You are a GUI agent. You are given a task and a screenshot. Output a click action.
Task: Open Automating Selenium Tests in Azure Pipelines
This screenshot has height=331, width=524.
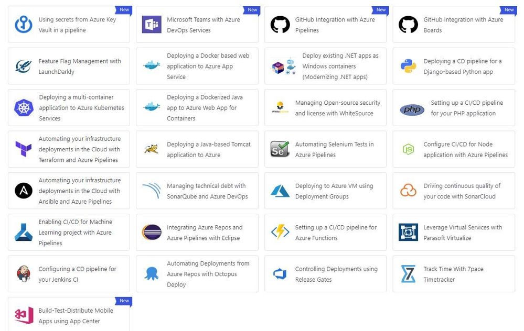click(x=326, y=149)
